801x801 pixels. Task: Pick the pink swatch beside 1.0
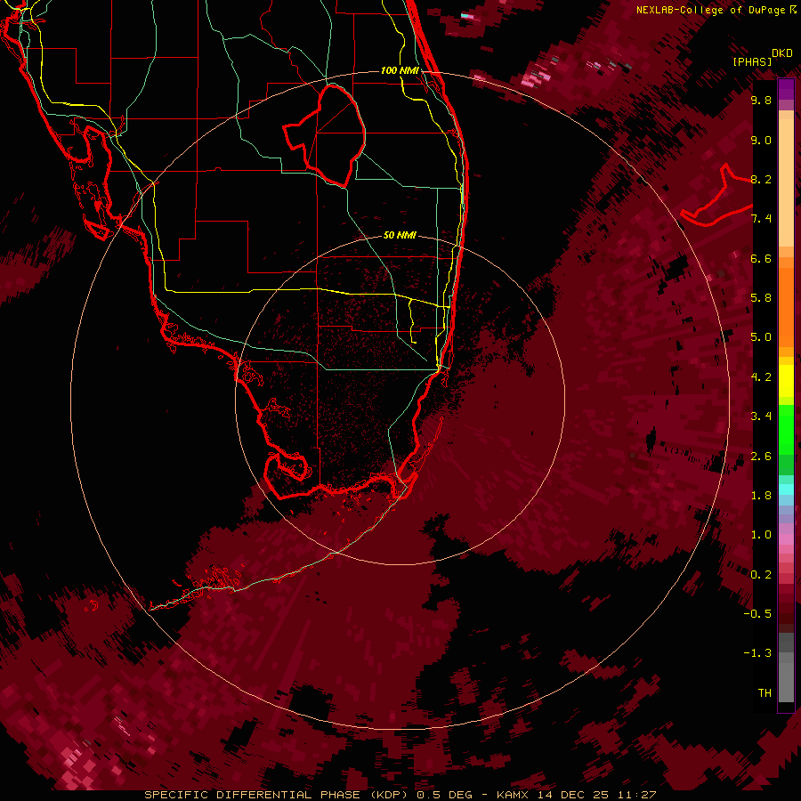pyautogui.click(x=786, y=539)
